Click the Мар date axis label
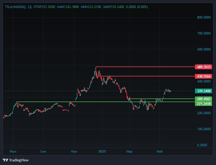Image resolution: width=216 pixels, height=165 pixels. (x=129, y=151)
